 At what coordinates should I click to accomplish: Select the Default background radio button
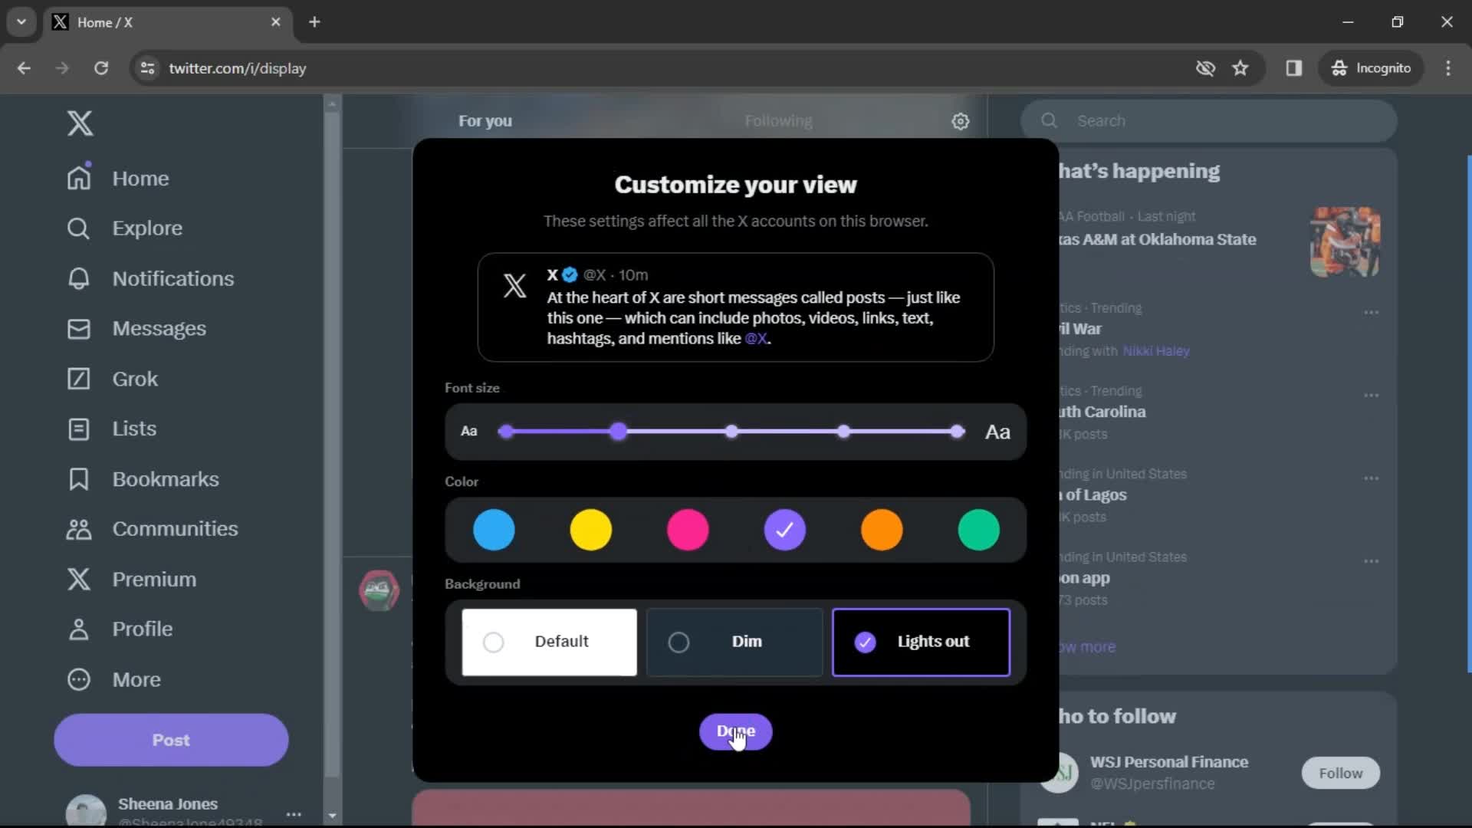[494, 641]
